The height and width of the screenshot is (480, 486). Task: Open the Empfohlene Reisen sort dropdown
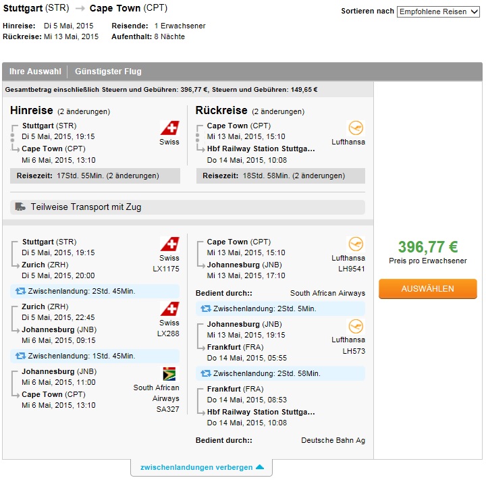point(438,11)
